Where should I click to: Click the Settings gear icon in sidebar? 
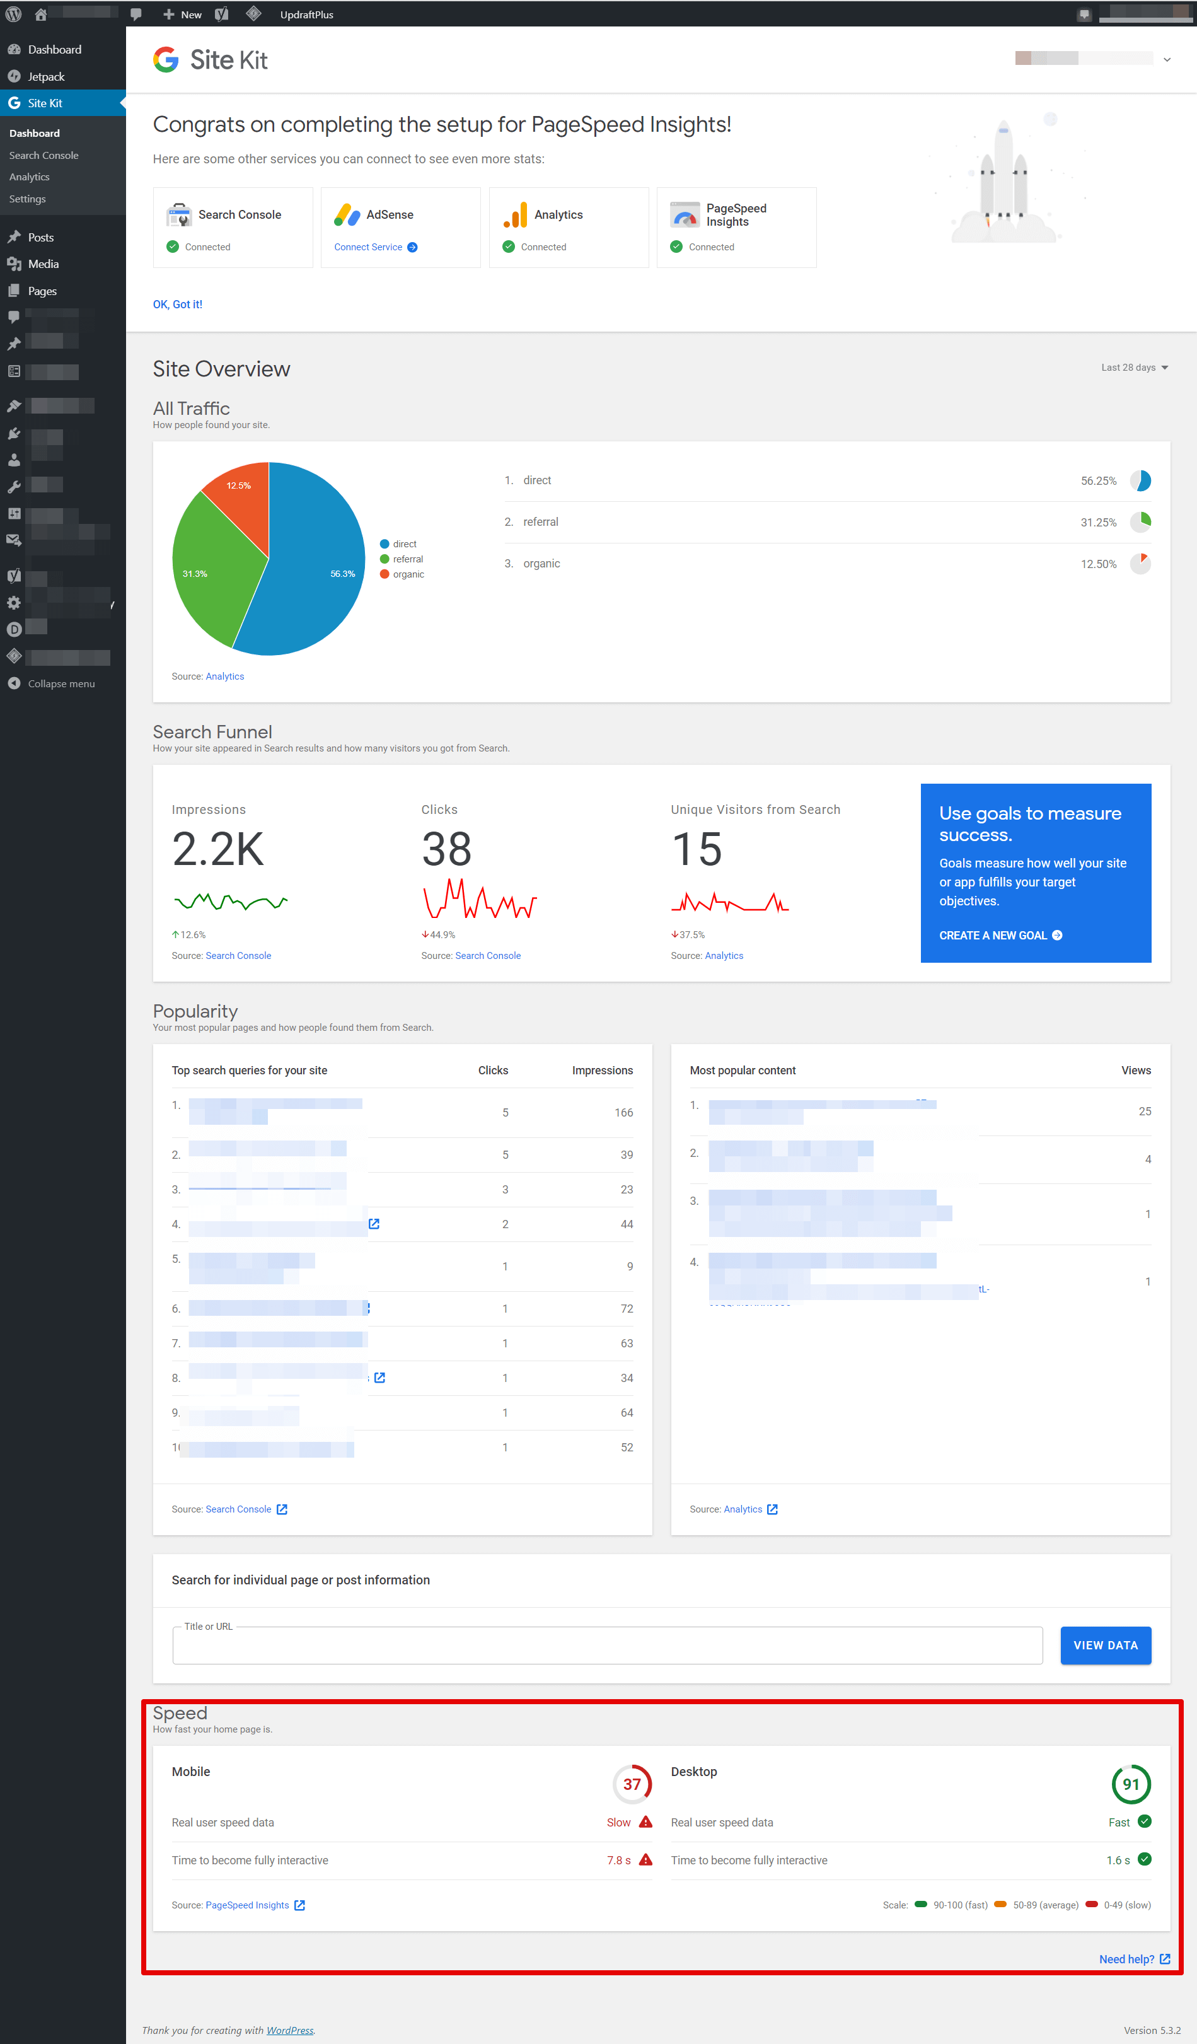[14, 603]
